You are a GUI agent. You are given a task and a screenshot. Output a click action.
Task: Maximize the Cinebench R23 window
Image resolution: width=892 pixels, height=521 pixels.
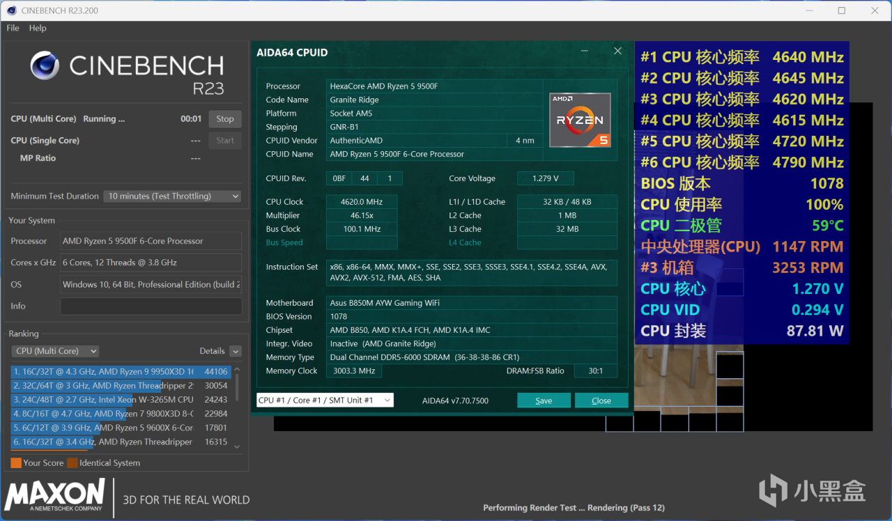coord(841,10)
